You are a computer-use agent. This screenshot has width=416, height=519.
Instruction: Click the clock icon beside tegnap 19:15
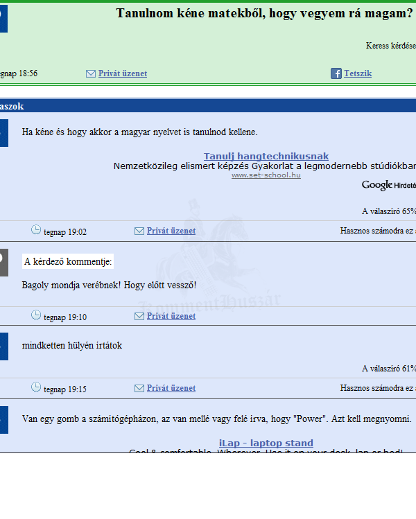[36, 387]
